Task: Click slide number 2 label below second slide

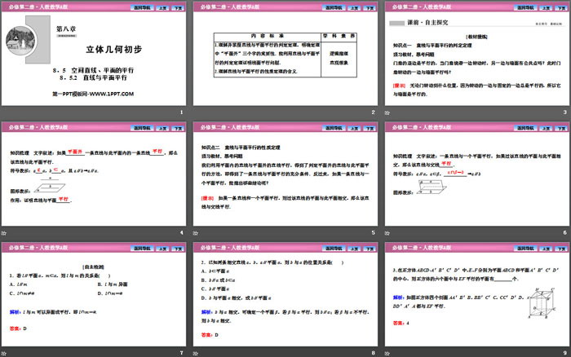Action: (373, 112)
